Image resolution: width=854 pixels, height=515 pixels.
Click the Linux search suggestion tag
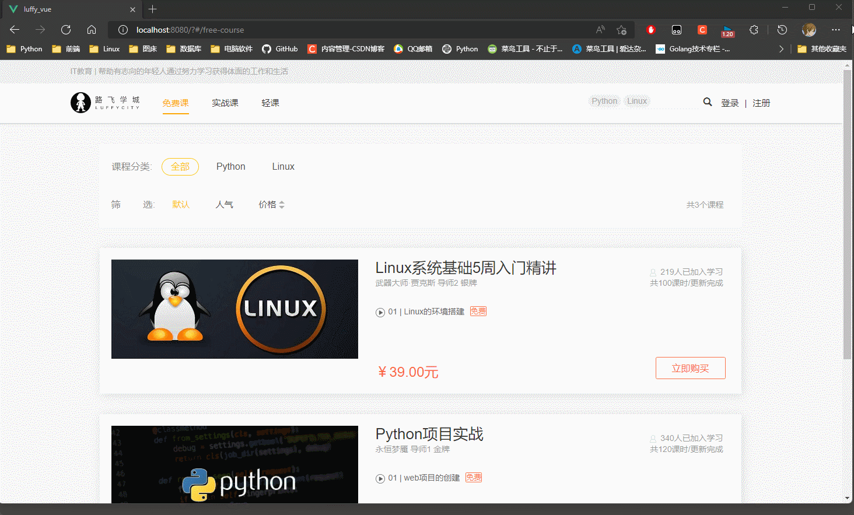click(x=637, y=101)
